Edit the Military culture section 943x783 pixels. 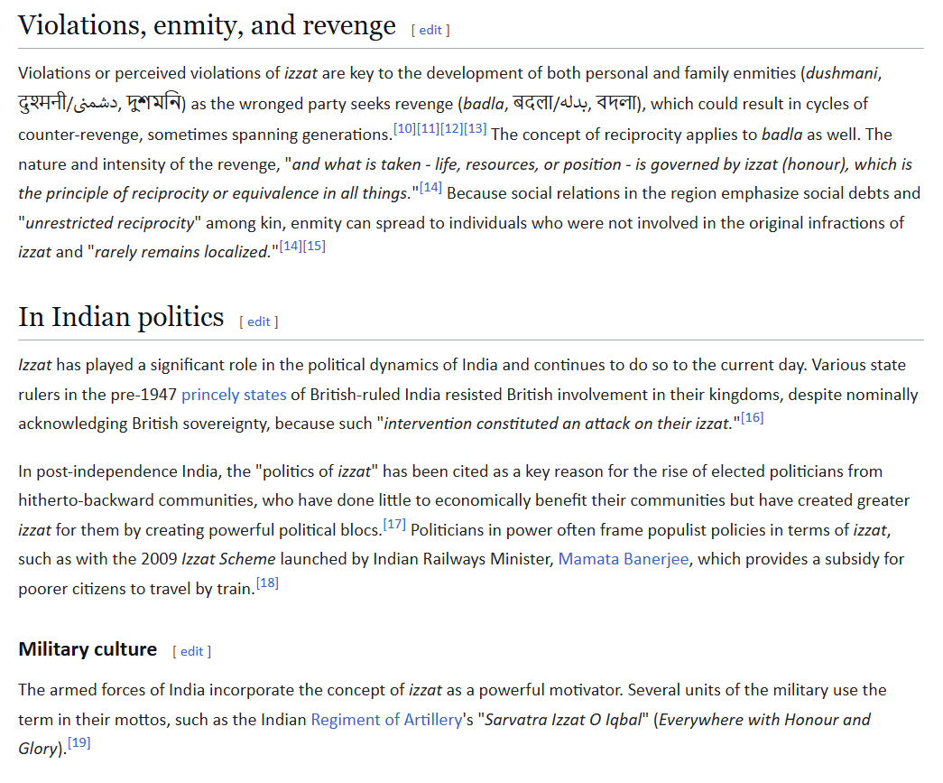tap(192, 651)
